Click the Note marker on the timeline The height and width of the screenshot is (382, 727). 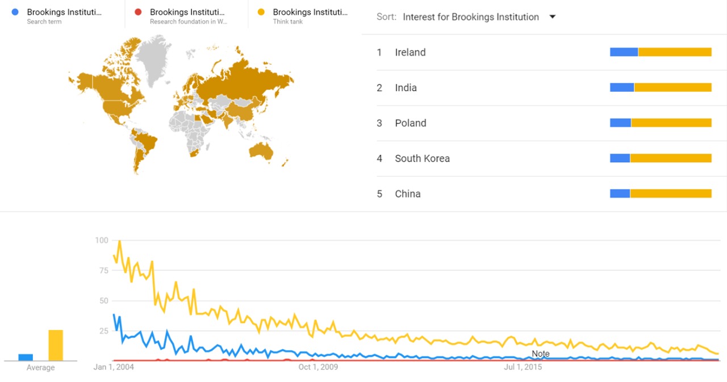(x=540, y=354)
